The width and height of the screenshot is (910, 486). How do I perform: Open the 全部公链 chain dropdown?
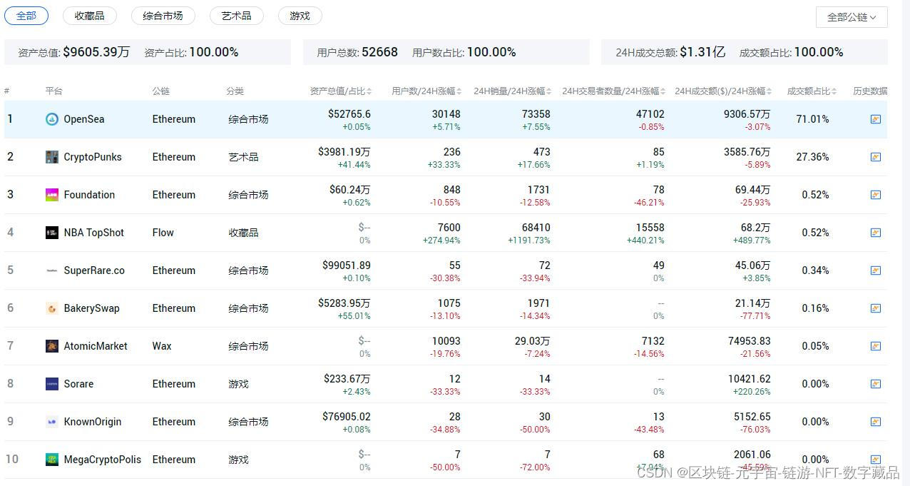coord(852,17)
